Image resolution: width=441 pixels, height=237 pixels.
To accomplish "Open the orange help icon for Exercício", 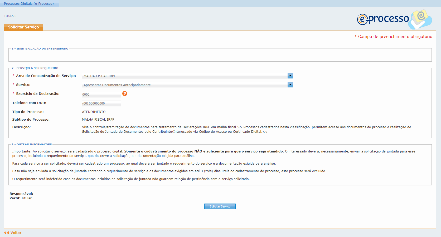I will (x=125, y=94).
